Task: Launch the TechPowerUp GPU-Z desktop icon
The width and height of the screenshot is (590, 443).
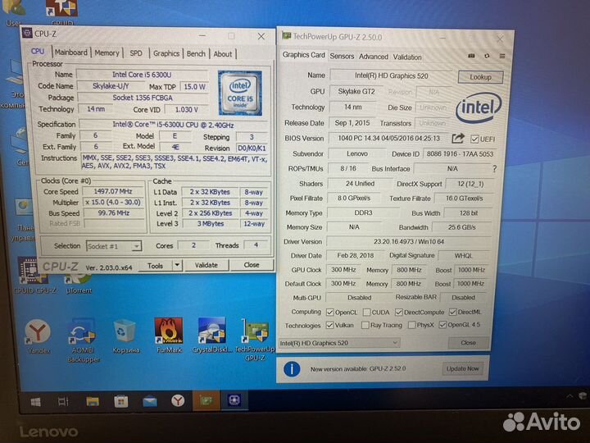Action: coord(255,340)
